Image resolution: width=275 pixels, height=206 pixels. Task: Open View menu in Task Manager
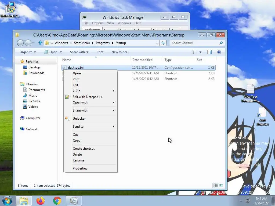click(110, 23)
